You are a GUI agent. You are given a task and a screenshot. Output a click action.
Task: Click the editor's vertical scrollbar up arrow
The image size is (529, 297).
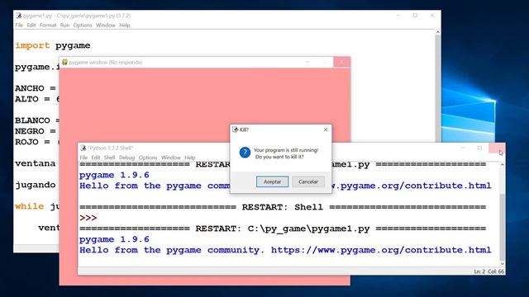[x=438, y=32]
